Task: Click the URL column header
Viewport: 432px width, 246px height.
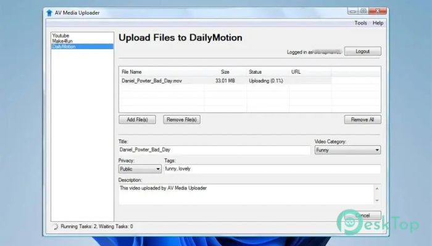Action: [x=310, y=72]
